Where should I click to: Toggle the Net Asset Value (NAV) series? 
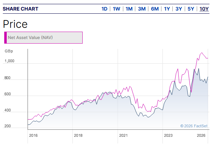(x=43, y=38)
